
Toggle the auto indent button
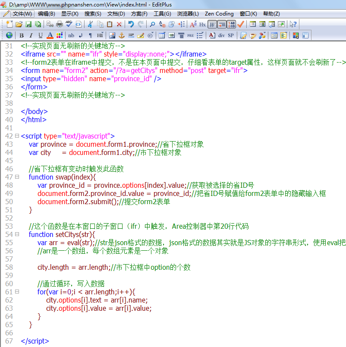(x=222, y=24)
